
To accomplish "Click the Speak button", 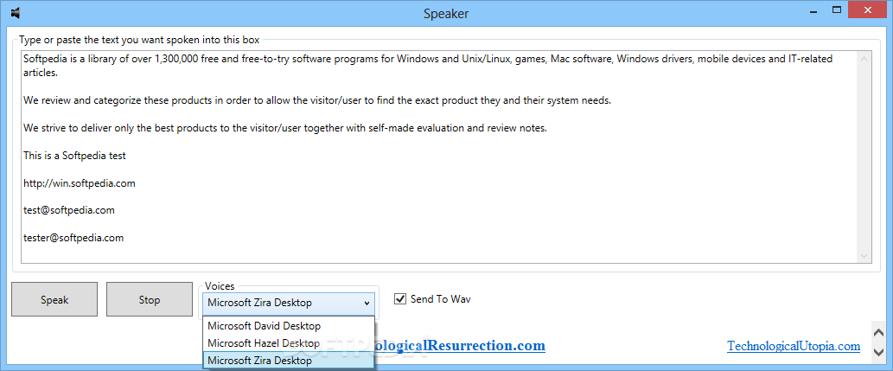I will [x=54, y=299].
